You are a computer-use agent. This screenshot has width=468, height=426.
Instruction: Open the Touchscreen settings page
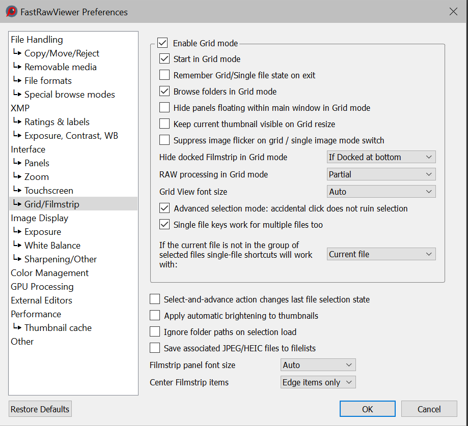point(48,191)
